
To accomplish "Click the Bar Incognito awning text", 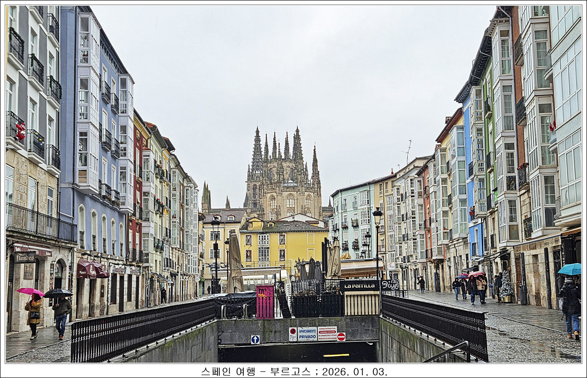I will point(254,280).
